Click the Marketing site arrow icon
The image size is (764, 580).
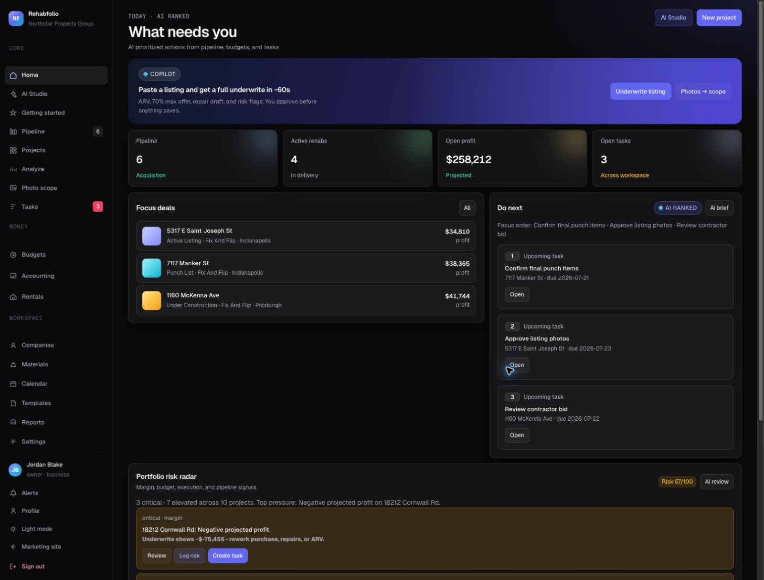[13, 547]
